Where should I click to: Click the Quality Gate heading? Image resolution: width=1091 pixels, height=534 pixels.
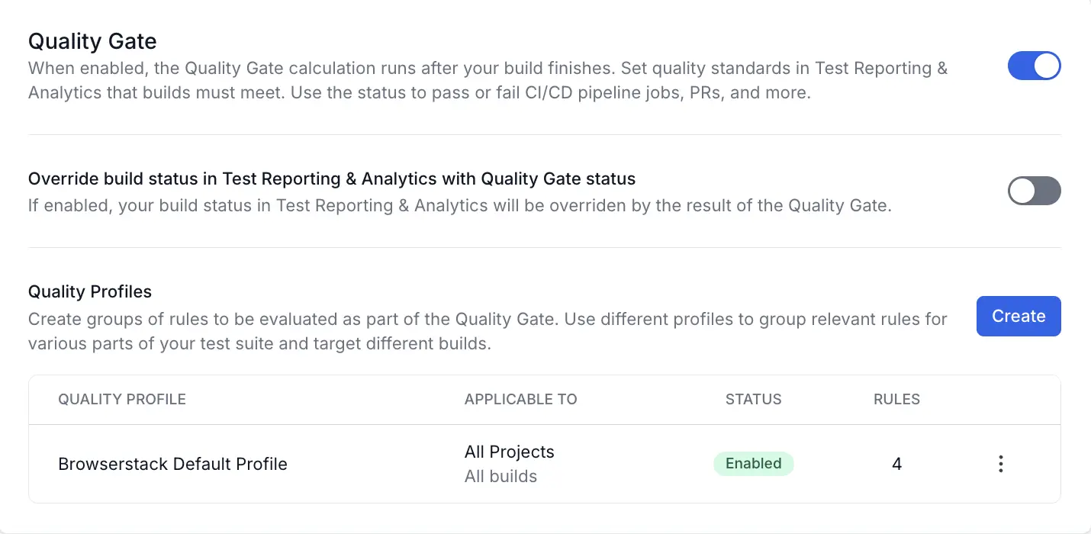(92, 41)
